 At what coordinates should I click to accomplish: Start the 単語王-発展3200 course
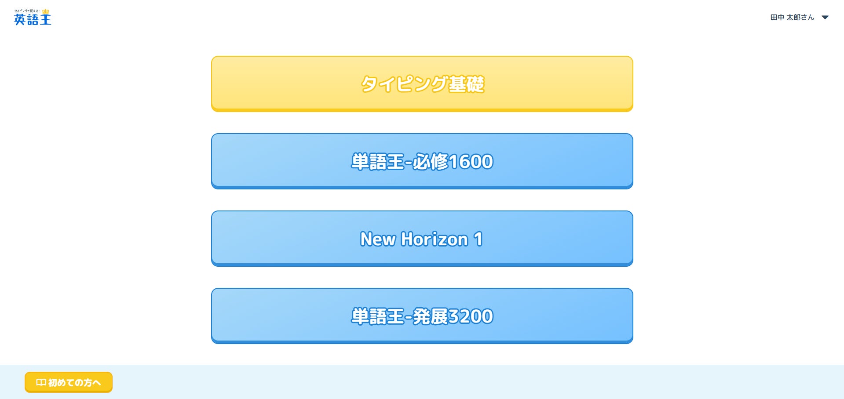(x=422, y=316)
